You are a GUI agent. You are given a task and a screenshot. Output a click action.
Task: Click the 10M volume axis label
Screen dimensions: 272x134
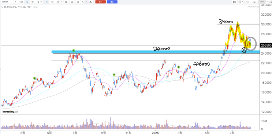[264, 121]
